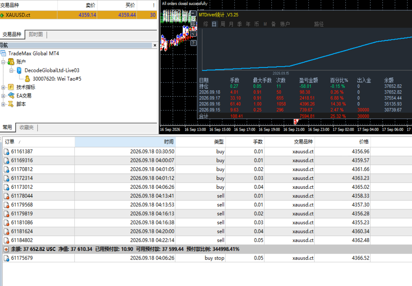The width and height of the screenshot is (412, 286).
Task: Click the user icon of account 30007620
Action: pyautogui.click(x=27, y=79)
